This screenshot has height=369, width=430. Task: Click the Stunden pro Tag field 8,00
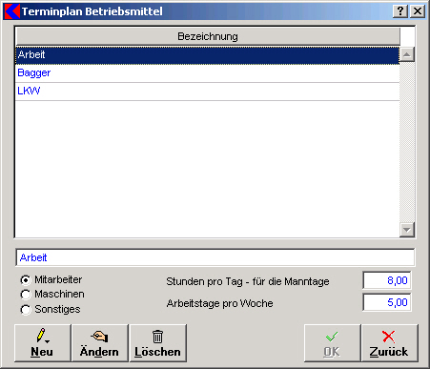(387, 280)
